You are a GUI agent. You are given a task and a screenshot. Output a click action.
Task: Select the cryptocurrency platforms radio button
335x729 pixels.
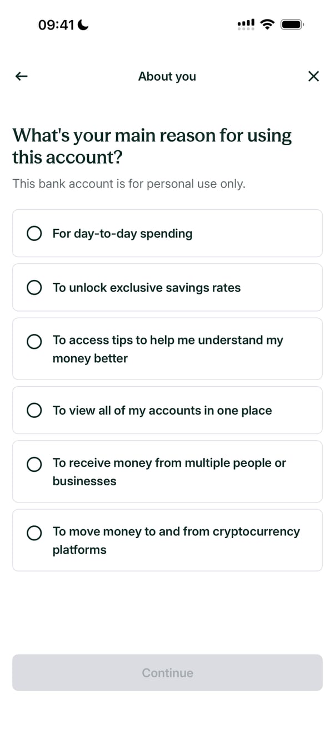click(34, 533)
